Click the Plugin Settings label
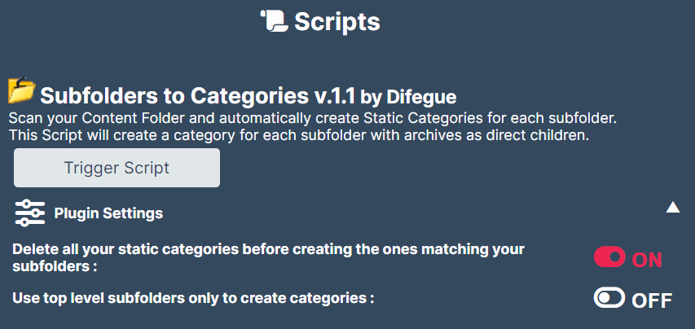 pyautogui.click(x=108, y=213)
